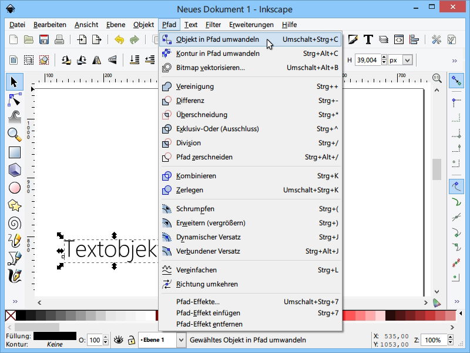Toggle snap to path intersections

(x=456, y=217)
